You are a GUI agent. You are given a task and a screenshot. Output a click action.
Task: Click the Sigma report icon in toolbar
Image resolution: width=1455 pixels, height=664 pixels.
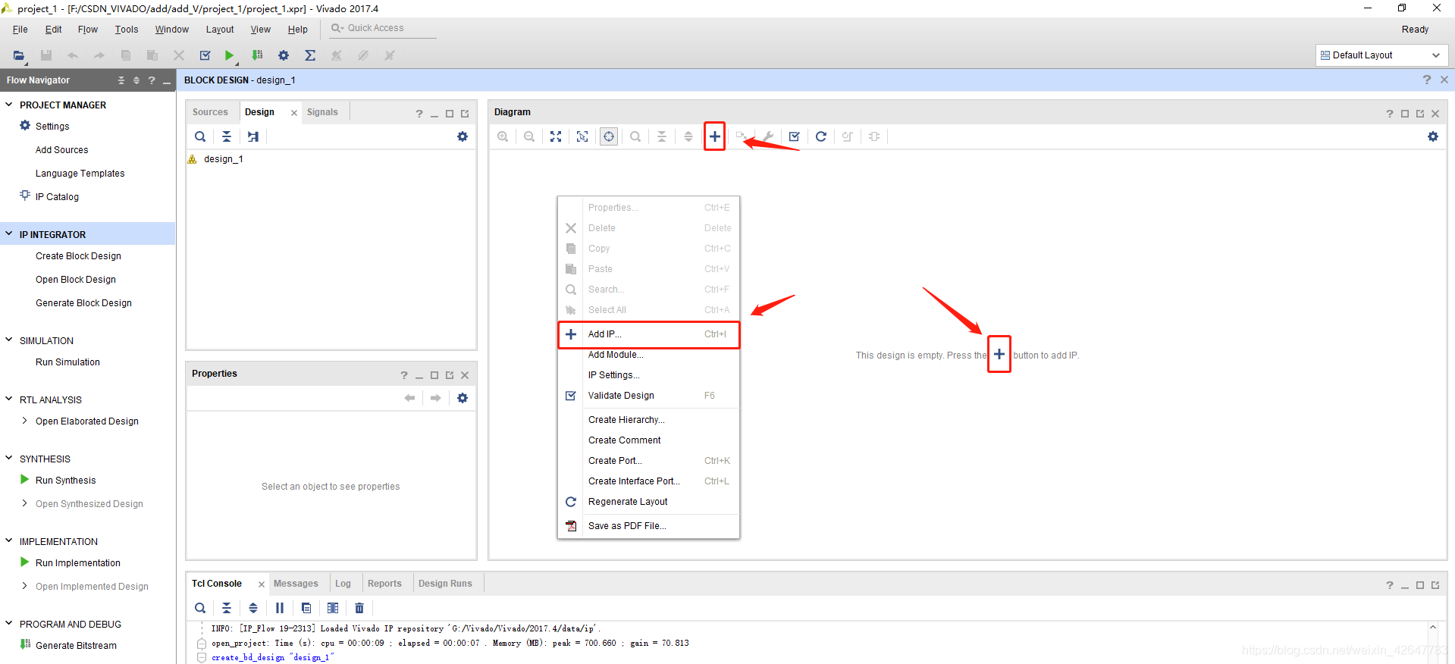(x=310, y=55)
